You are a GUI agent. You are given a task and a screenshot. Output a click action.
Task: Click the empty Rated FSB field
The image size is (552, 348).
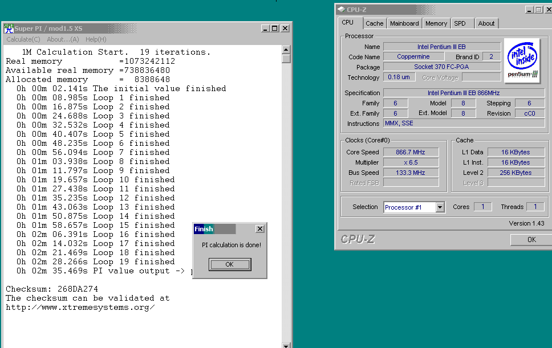point(411,183)
